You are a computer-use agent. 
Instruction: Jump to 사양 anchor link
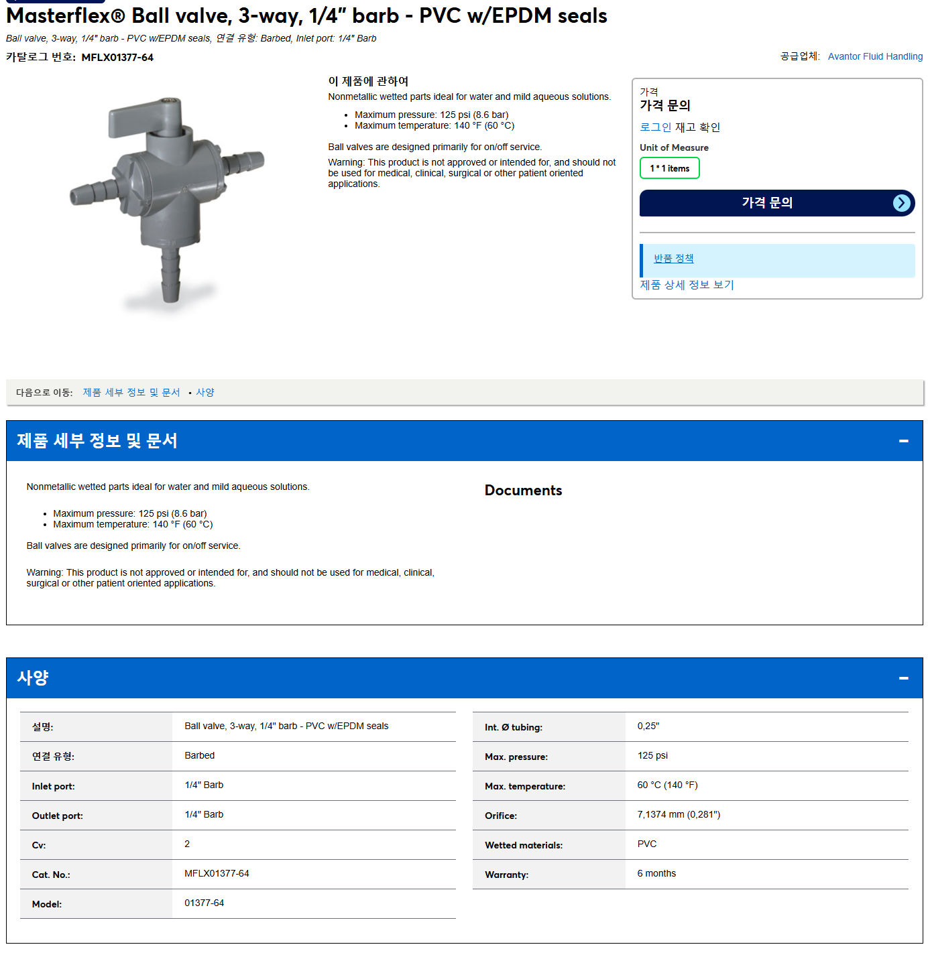[205, 393]
